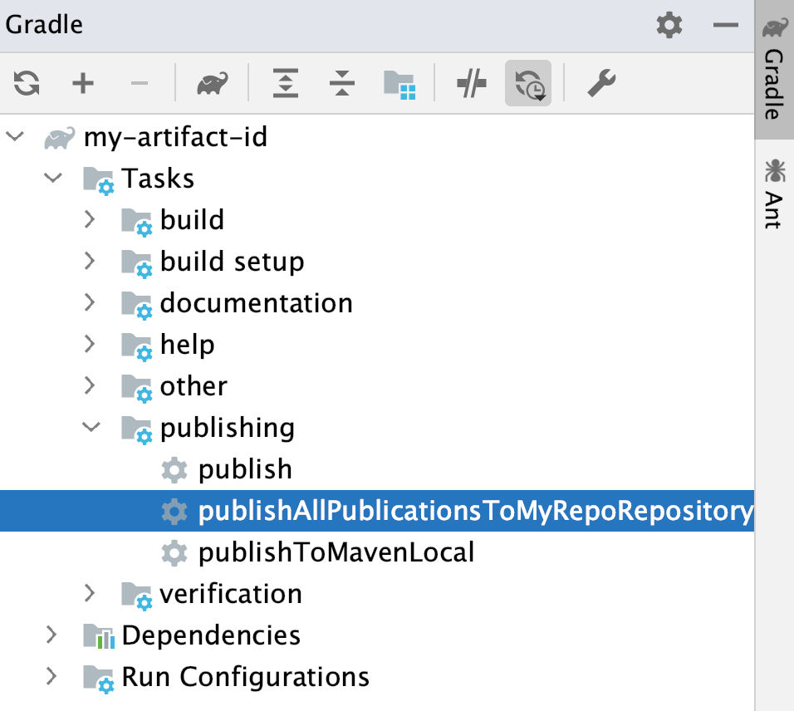Viewport: 794px width, 711px height.
Task: Select the Dependencies label
Action: click(211, 635)
